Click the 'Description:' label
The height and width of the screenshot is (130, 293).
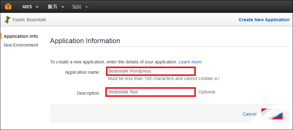88,93
